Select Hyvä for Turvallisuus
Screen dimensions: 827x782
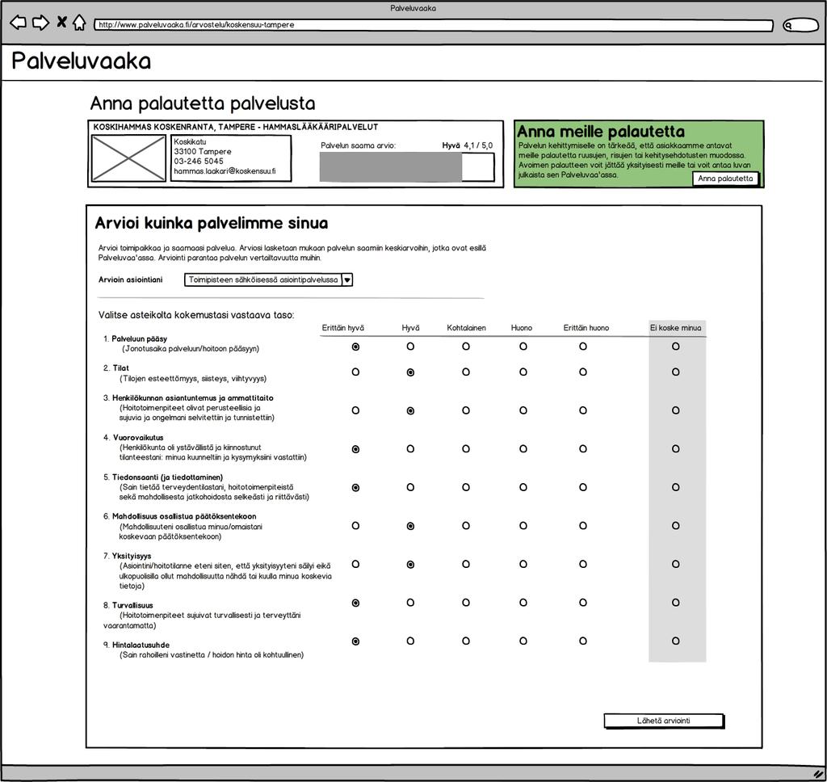[x=410, y=603]
